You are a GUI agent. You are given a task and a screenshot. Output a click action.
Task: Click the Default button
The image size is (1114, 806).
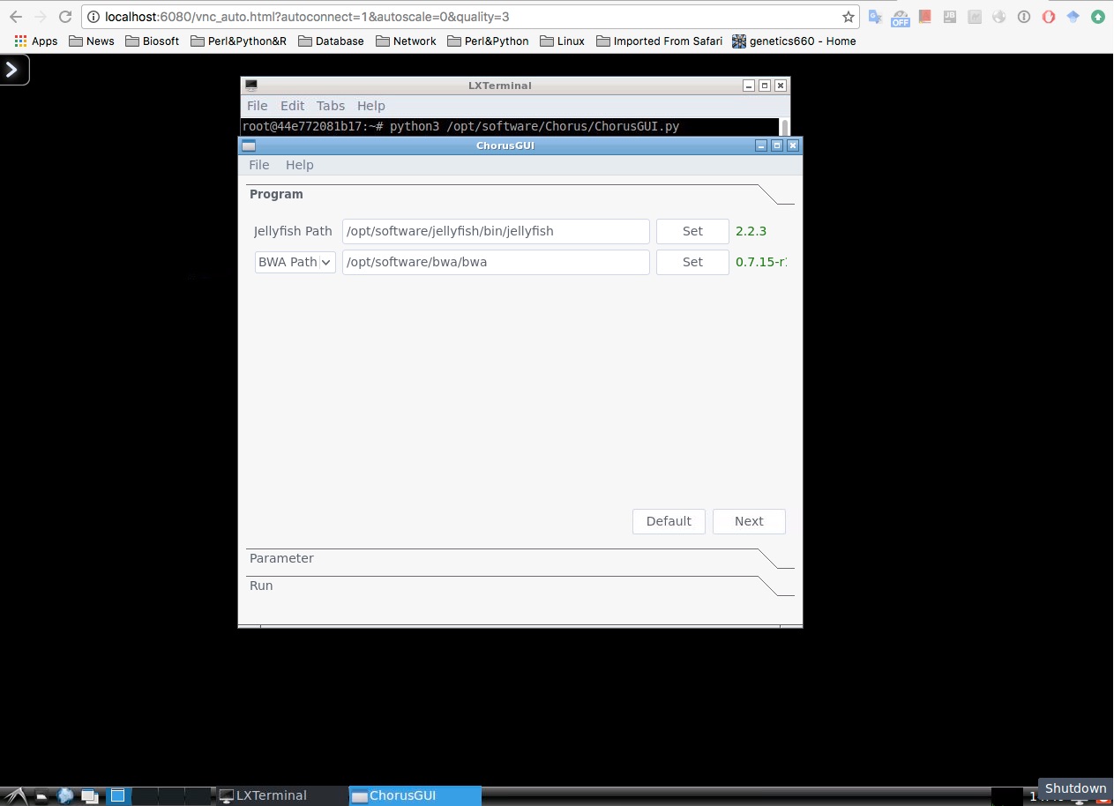pyautogui.click(x=669, y=521)
